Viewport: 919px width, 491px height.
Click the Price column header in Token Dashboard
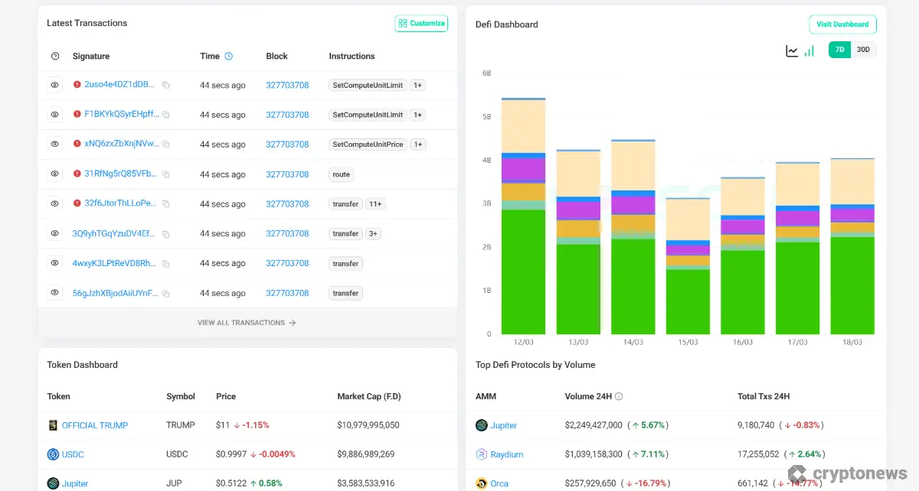tap(226, 396)
